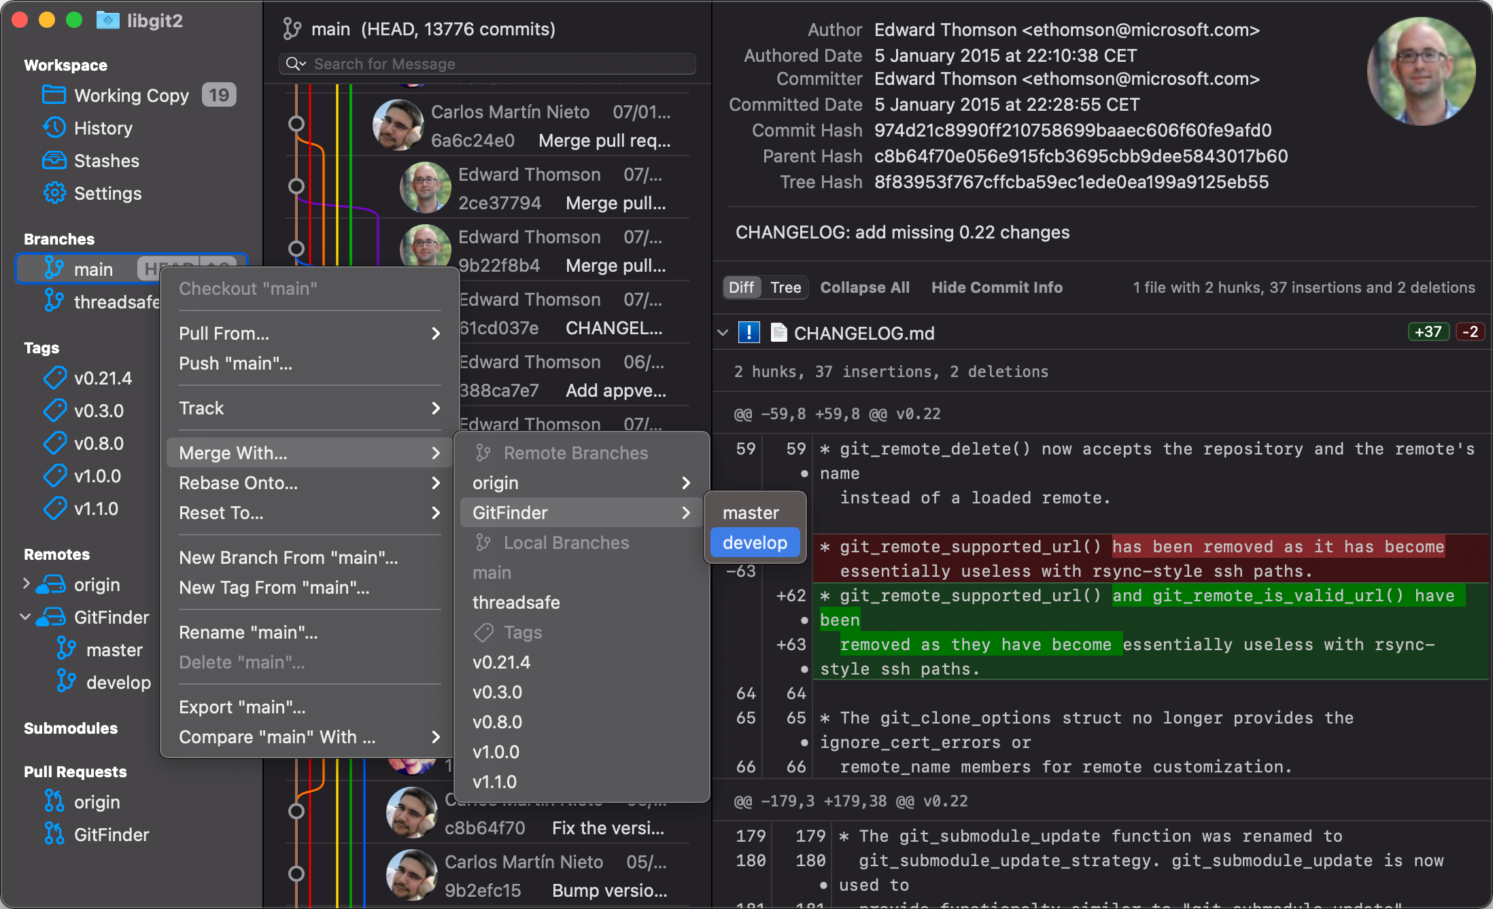The image size is (1493, 909).
Task: Click the origin remote cloud icon
Action: click(51, 584)
